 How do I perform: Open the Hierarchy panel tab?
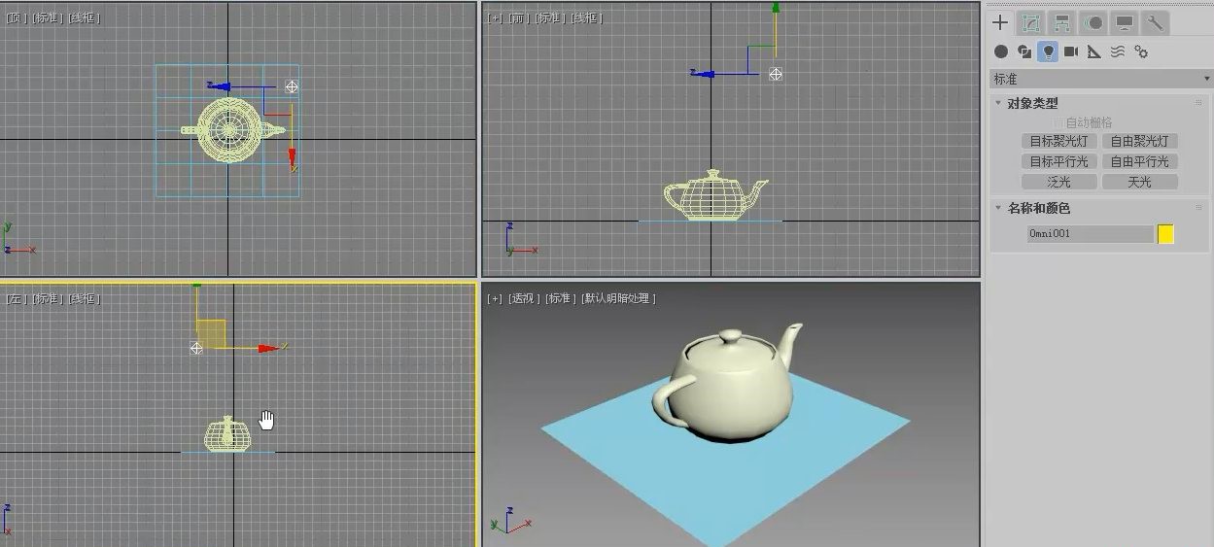[1062, 23]
